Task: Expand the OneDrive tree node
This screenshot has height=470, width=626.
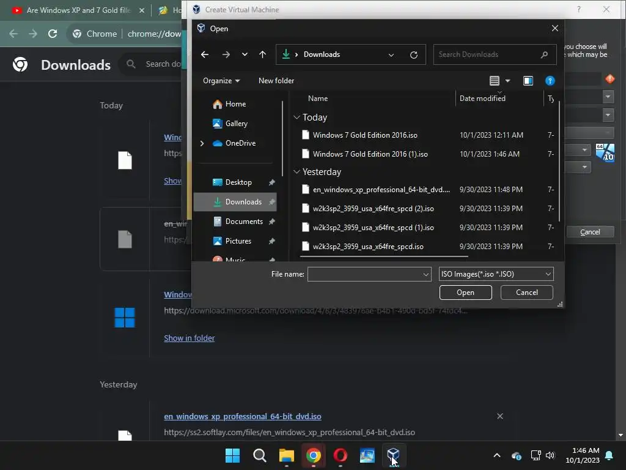Action: click(x=202, y=143)
